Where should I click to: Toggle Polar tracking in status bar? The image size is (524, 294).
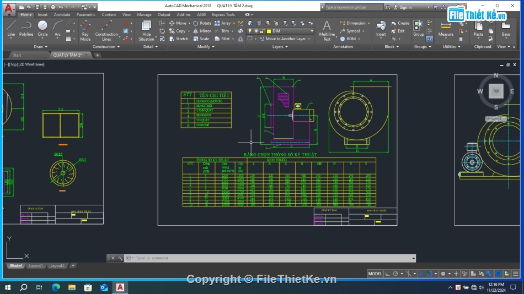pos(395,274)
